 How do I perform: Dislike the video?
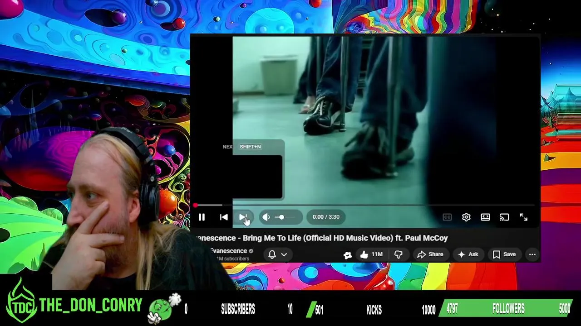(x=399, y=254)
